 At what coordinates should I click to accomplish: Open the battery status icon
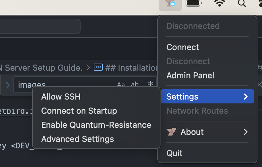[194, 4]
